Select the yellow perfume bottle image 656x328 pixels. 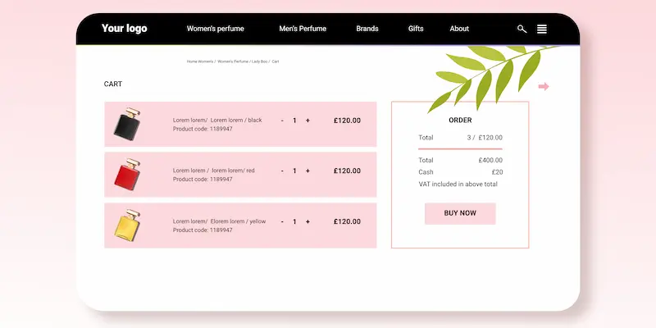126,225
